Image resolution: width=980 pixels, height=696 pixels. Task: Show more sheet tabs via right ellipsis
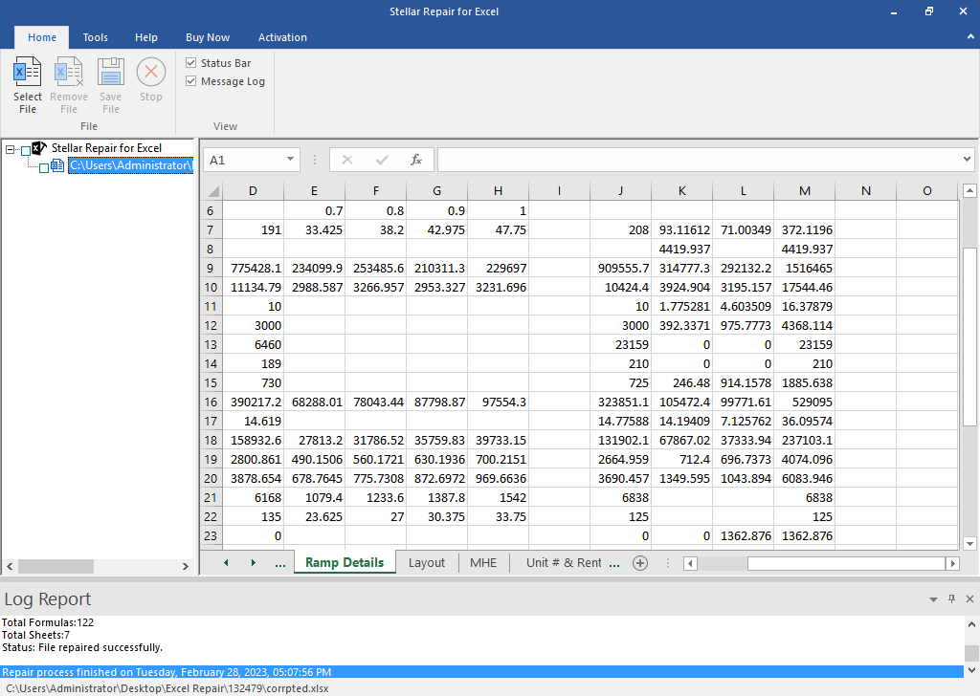click(x=614, y=563)
